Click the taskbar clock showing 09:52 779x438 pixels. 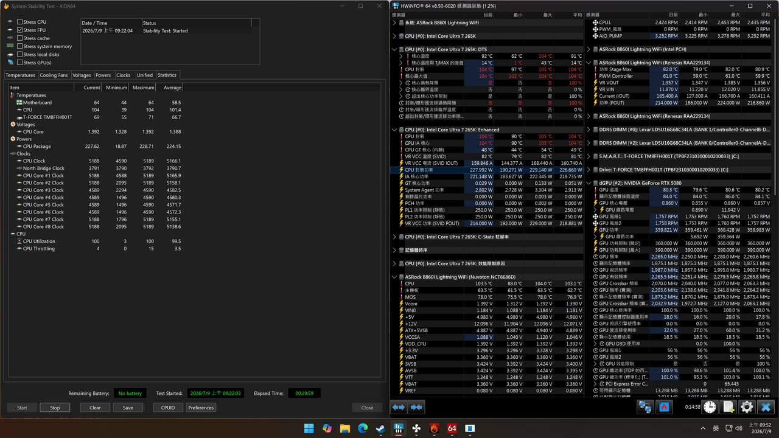(x=762, y=428)
